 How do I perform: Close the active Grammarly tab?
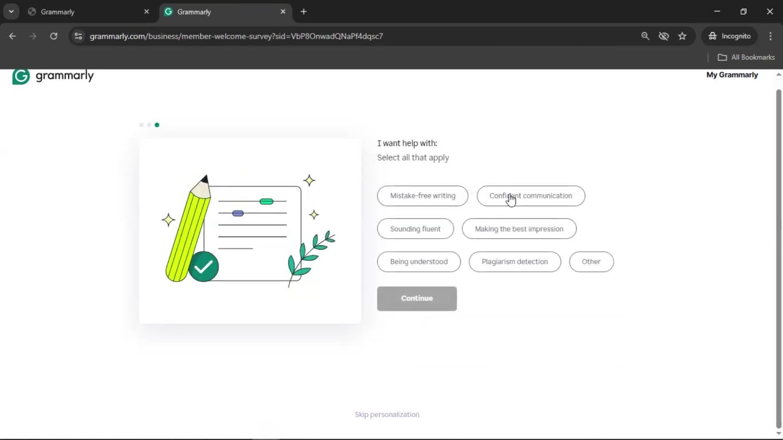pos(283,11)
